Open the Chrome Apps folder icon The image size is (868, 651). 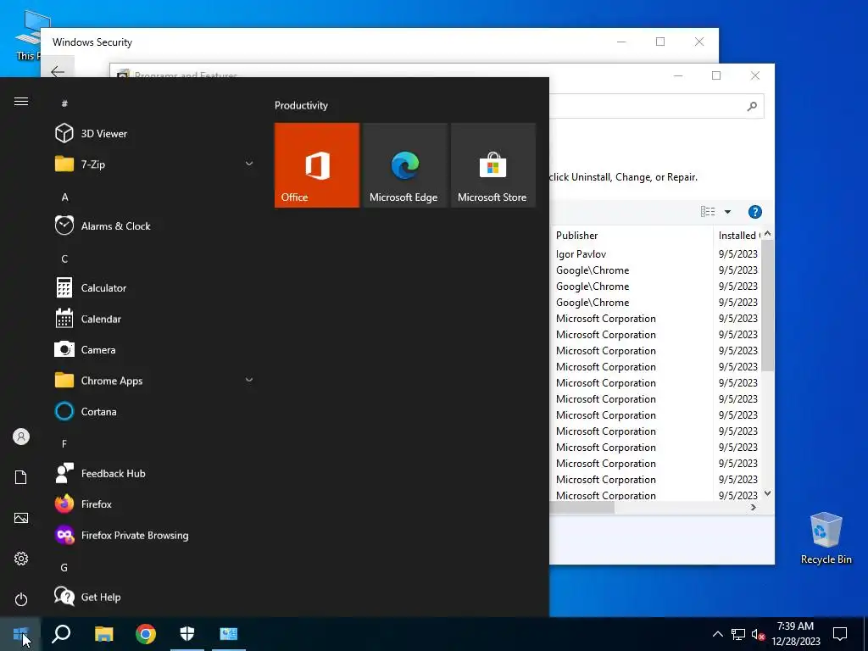click(x=64, y=381)
